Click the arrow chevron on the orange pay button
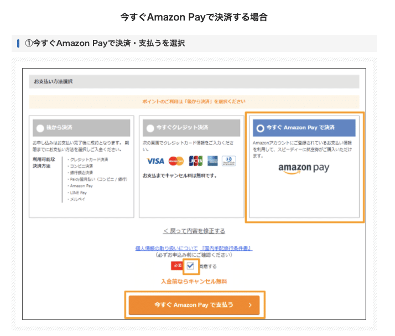395x336 pixels. click(250, 305)
